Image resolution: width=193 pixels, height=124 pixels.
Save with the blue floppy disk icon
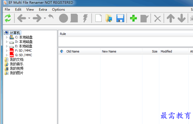[x=120, y=18]
